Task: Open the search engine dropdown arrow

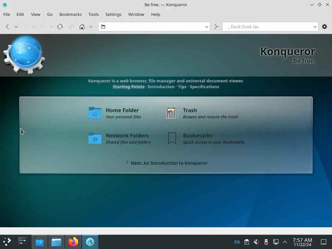Action: [315, 27]
